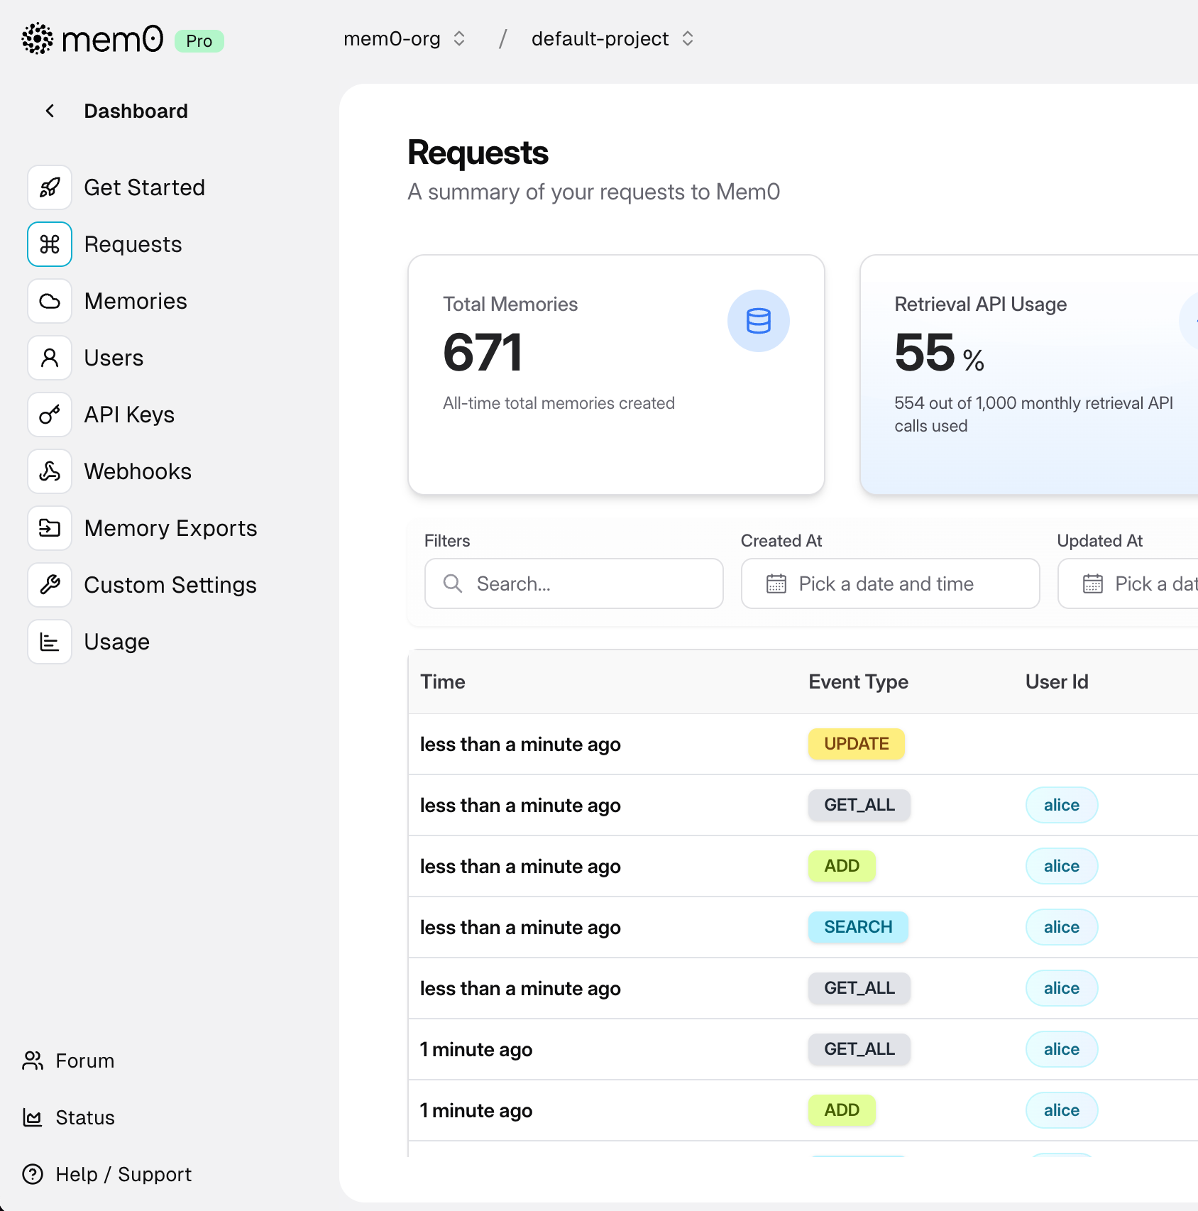Image resolution: width=1198 pixels, height=1211 pixels.
Task: Click calendar icon in Created At field
Action: 776,583
